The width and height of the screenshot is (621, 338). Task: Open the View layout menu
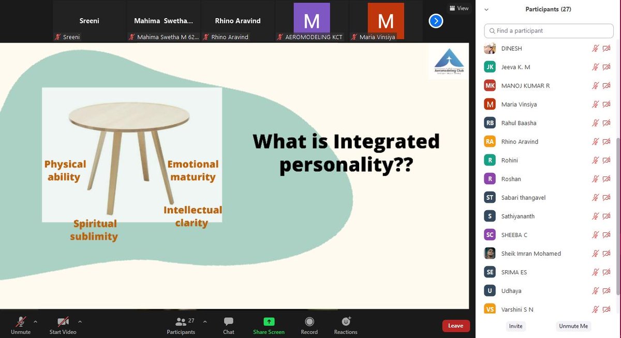tap(459, 8)
